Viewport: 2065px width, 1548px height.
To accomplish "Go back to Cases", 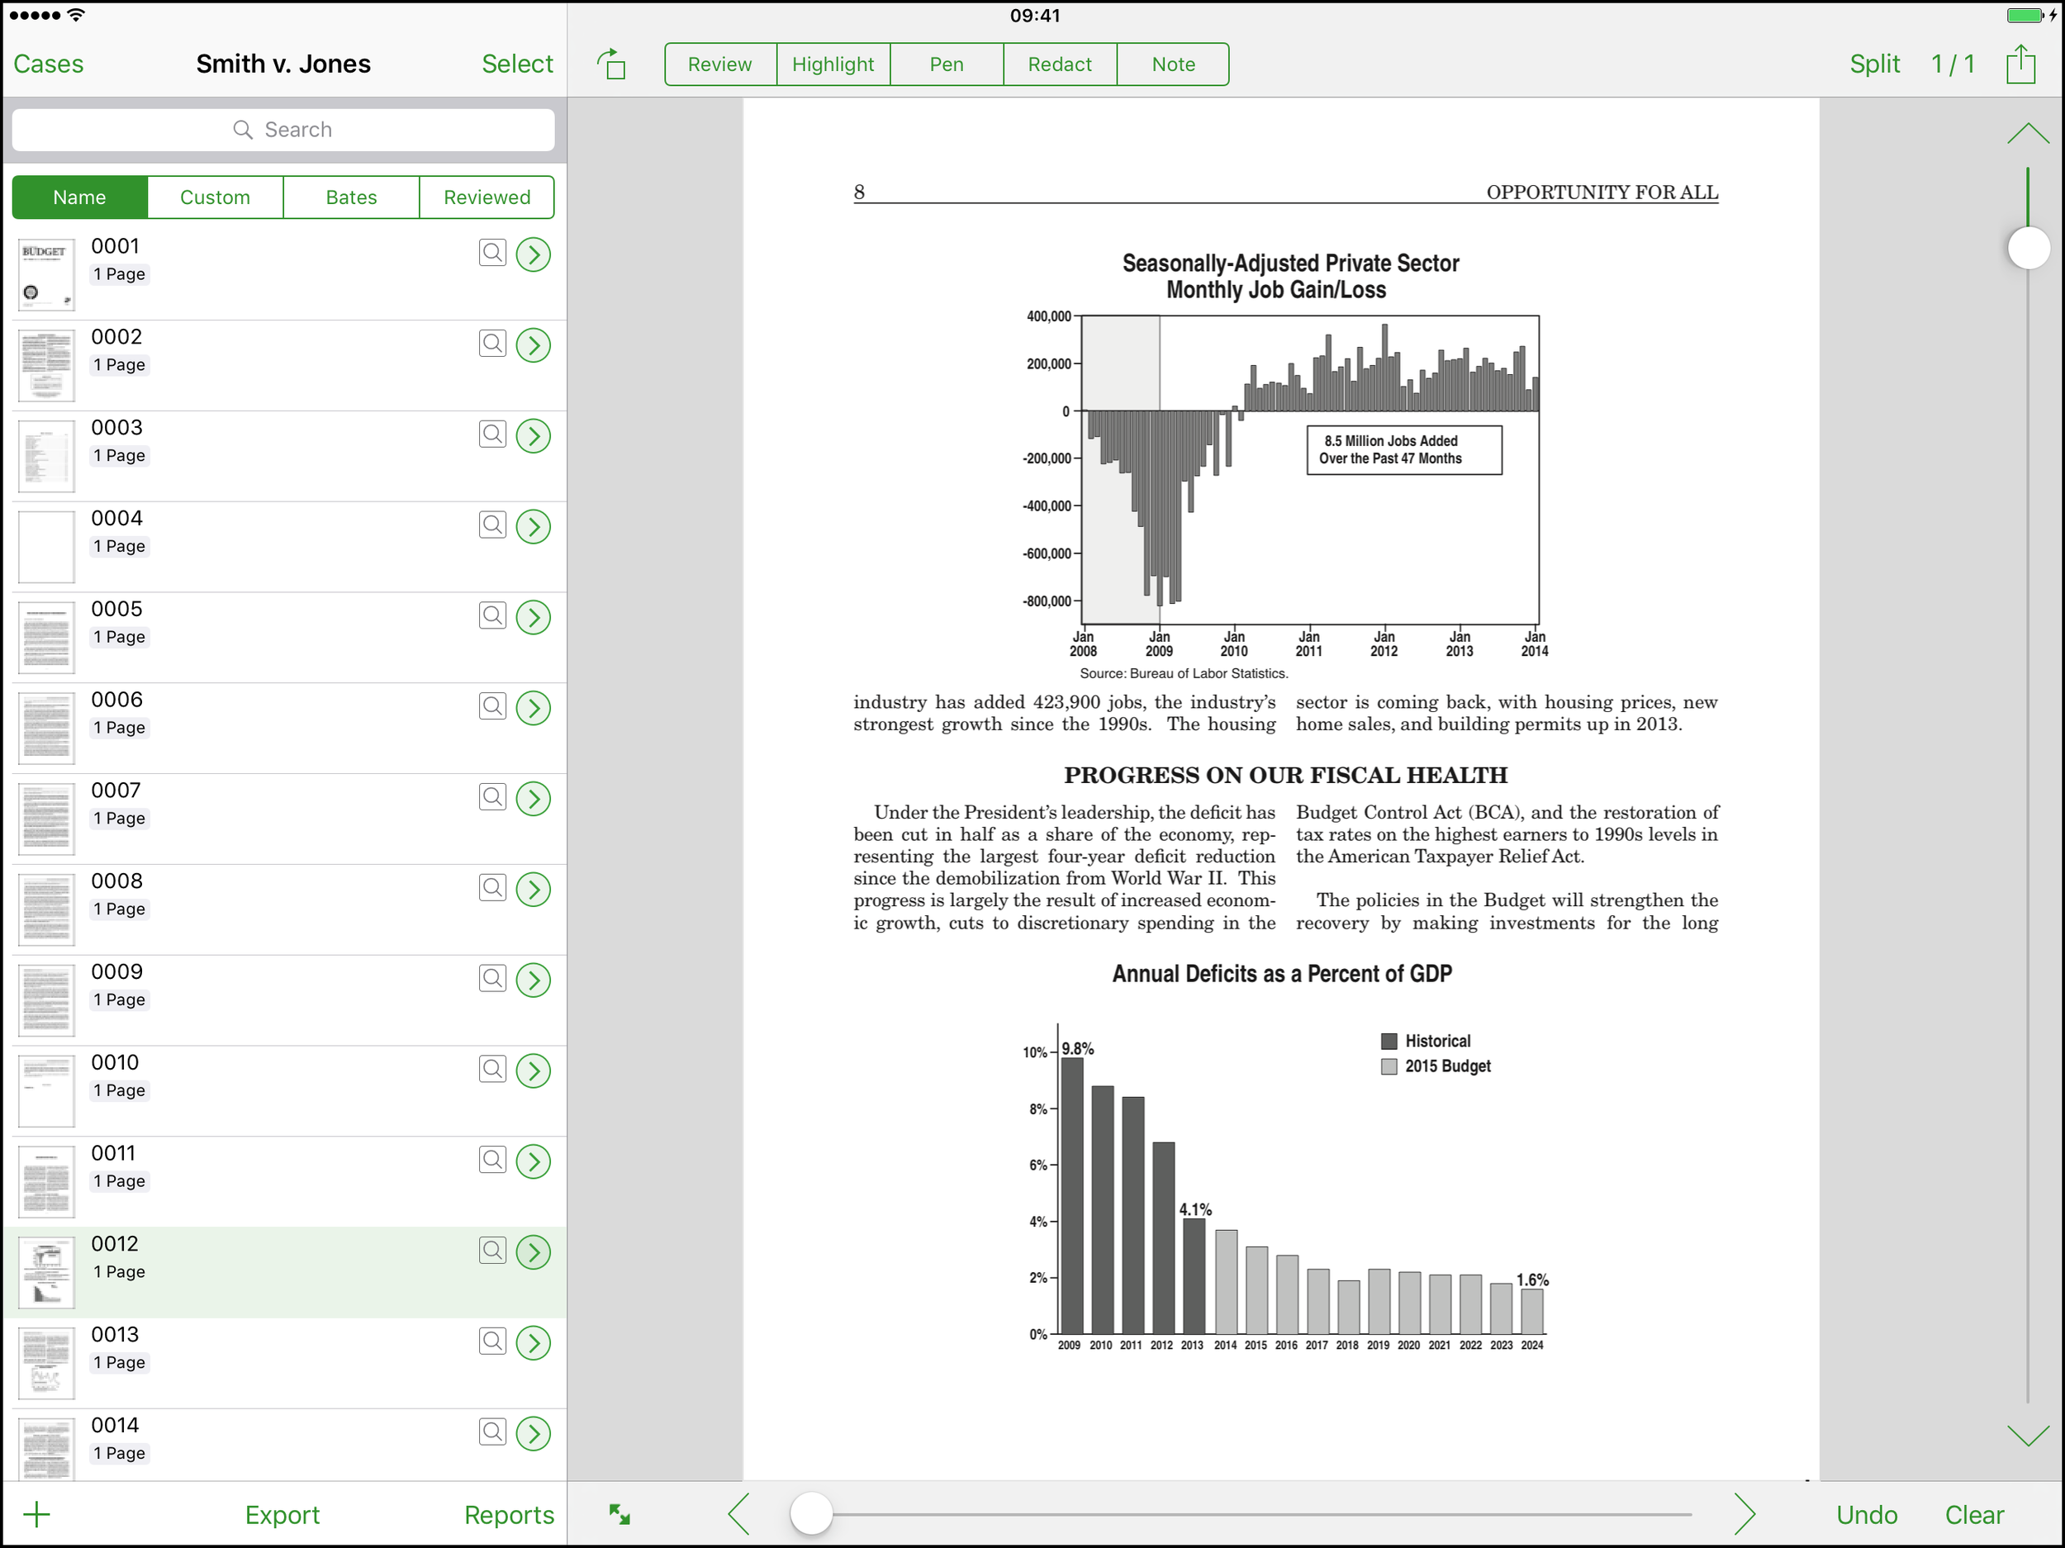I will pos(49,64).
